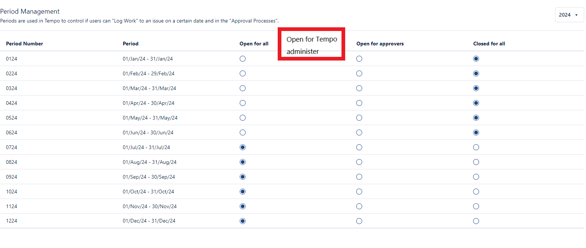Image resolution: width=586 pixels, height=248 pixels.
Task: Choose Open for approvers for 01/Apr/24 period
Action: 359,103
